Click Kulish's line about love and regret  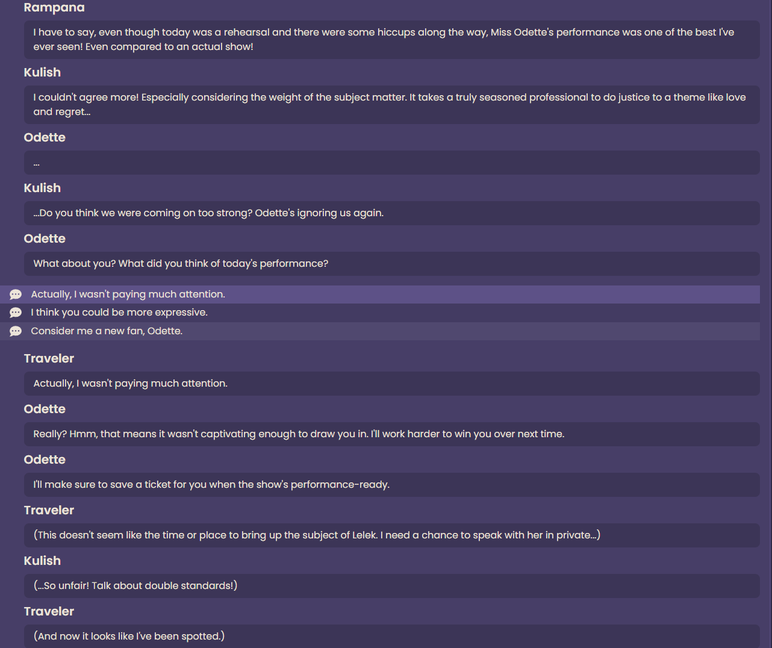coord(392,105)
